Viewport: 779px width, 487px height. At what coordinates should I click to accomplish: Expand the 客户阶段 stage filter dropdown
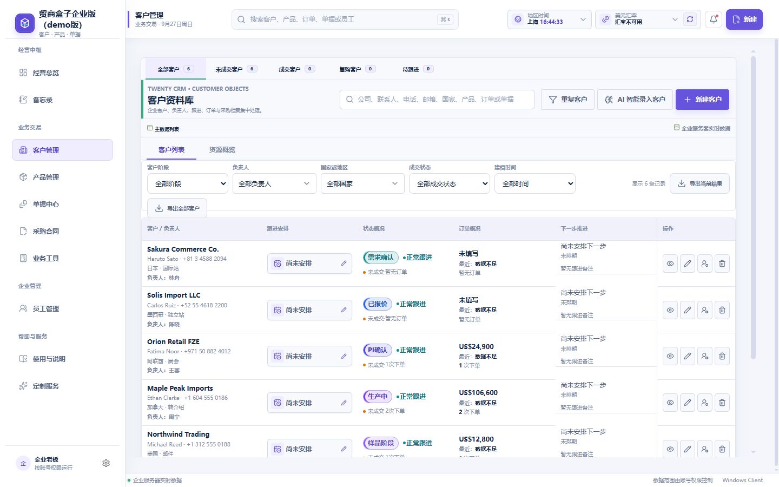pos(188,183)
